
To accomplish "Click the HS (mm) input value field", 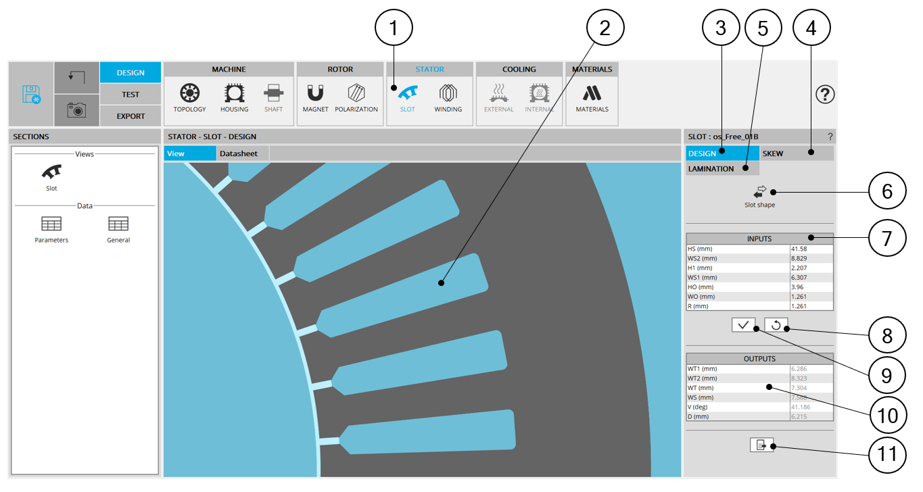I will coord(811,249).
